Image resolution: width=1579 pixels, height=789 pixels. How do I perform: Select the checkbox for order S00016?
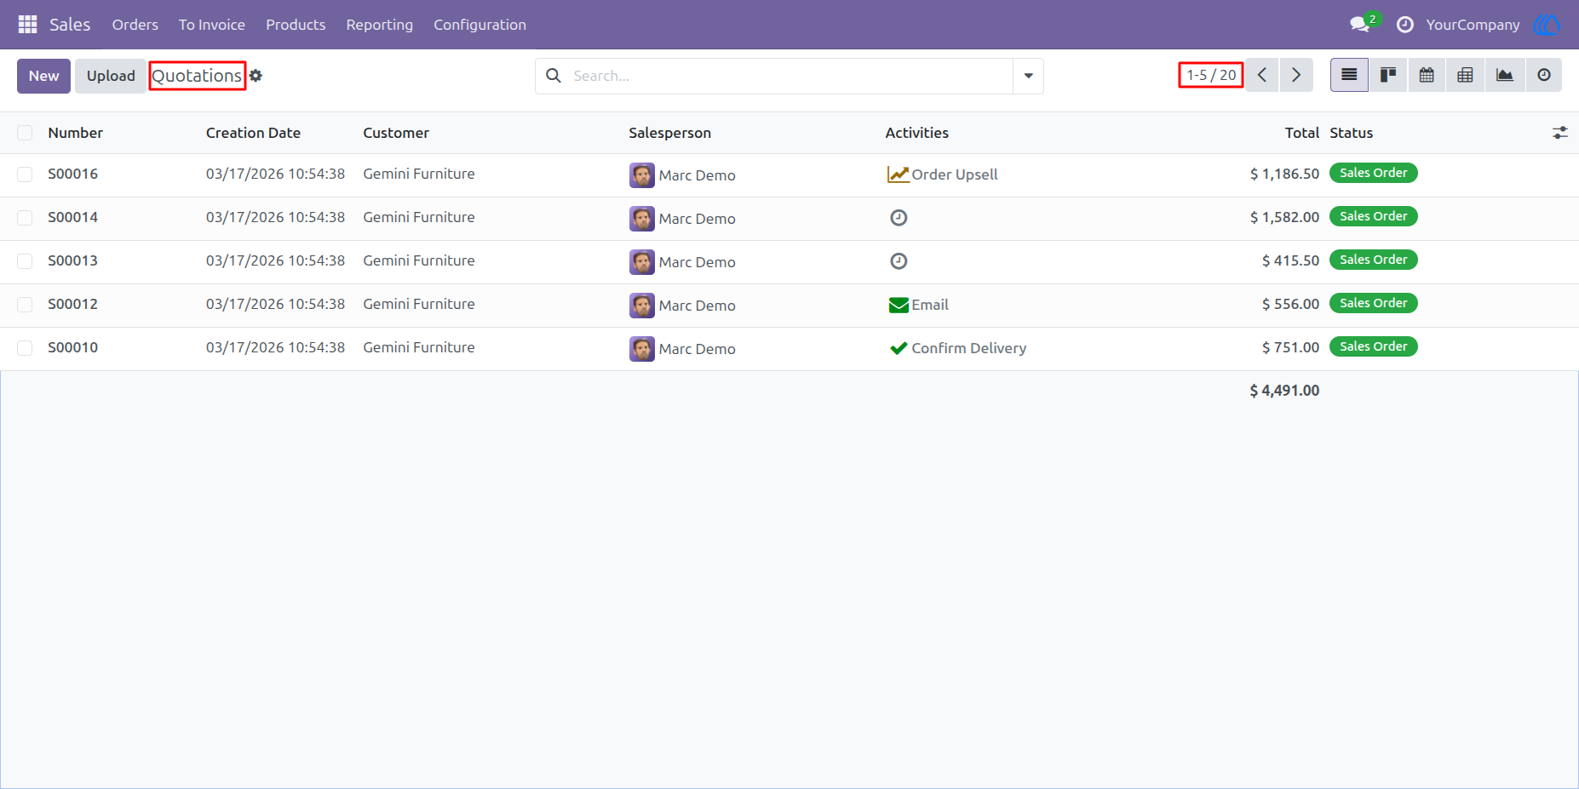[x=25, y=174]
